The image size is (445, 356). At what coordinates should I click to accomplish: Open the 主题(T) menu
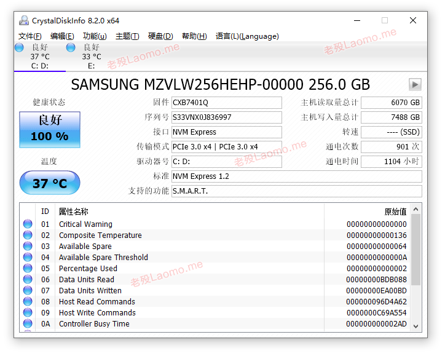pyautogui.click(x=127, y=36)
